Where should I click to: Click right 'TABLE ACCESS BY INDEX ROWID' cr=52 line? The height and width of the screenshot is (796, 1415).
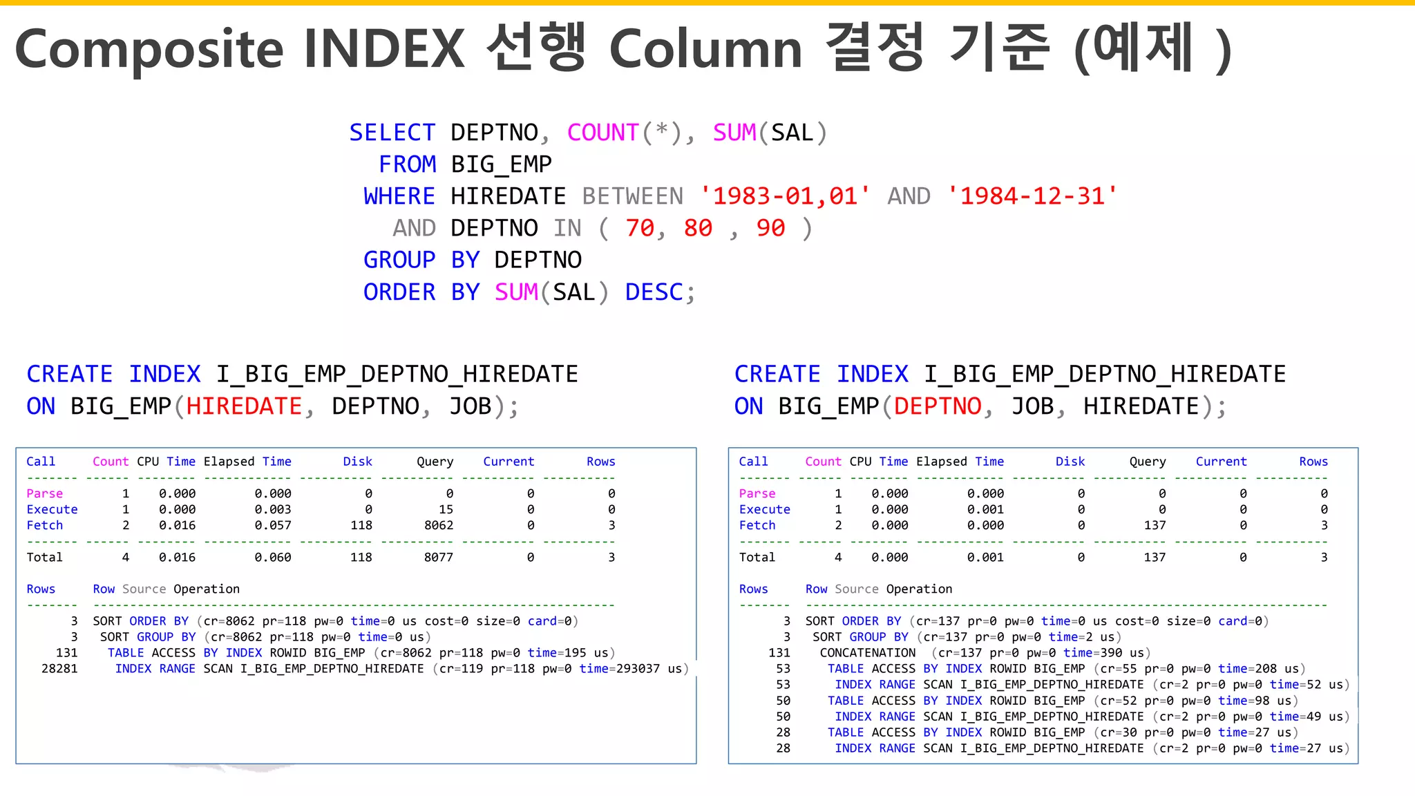pos(1063,701)
